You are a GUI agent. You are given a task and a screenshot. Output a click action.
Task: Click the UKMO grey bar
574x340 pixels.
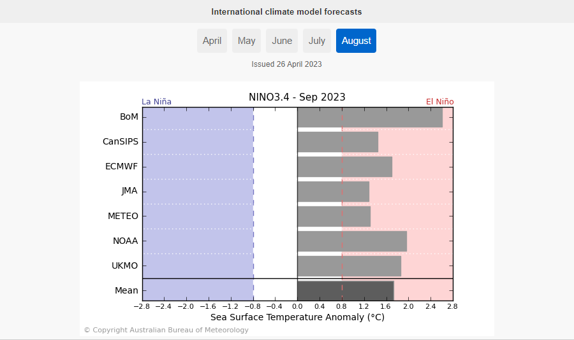[x=349, y=266]
